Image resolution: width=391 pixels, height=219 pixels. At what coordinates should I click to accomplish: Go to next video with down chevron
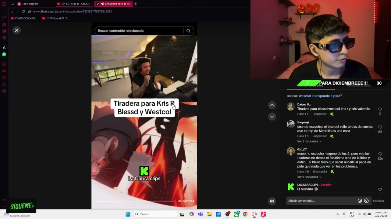tap(272, 116)
